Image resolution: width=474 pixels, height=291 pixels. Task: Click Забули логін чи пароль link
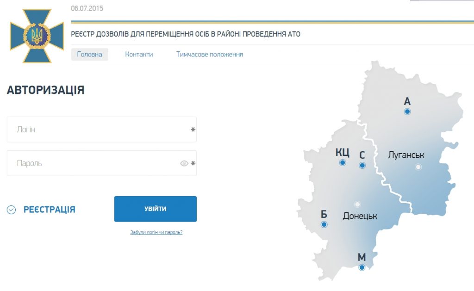156,232
